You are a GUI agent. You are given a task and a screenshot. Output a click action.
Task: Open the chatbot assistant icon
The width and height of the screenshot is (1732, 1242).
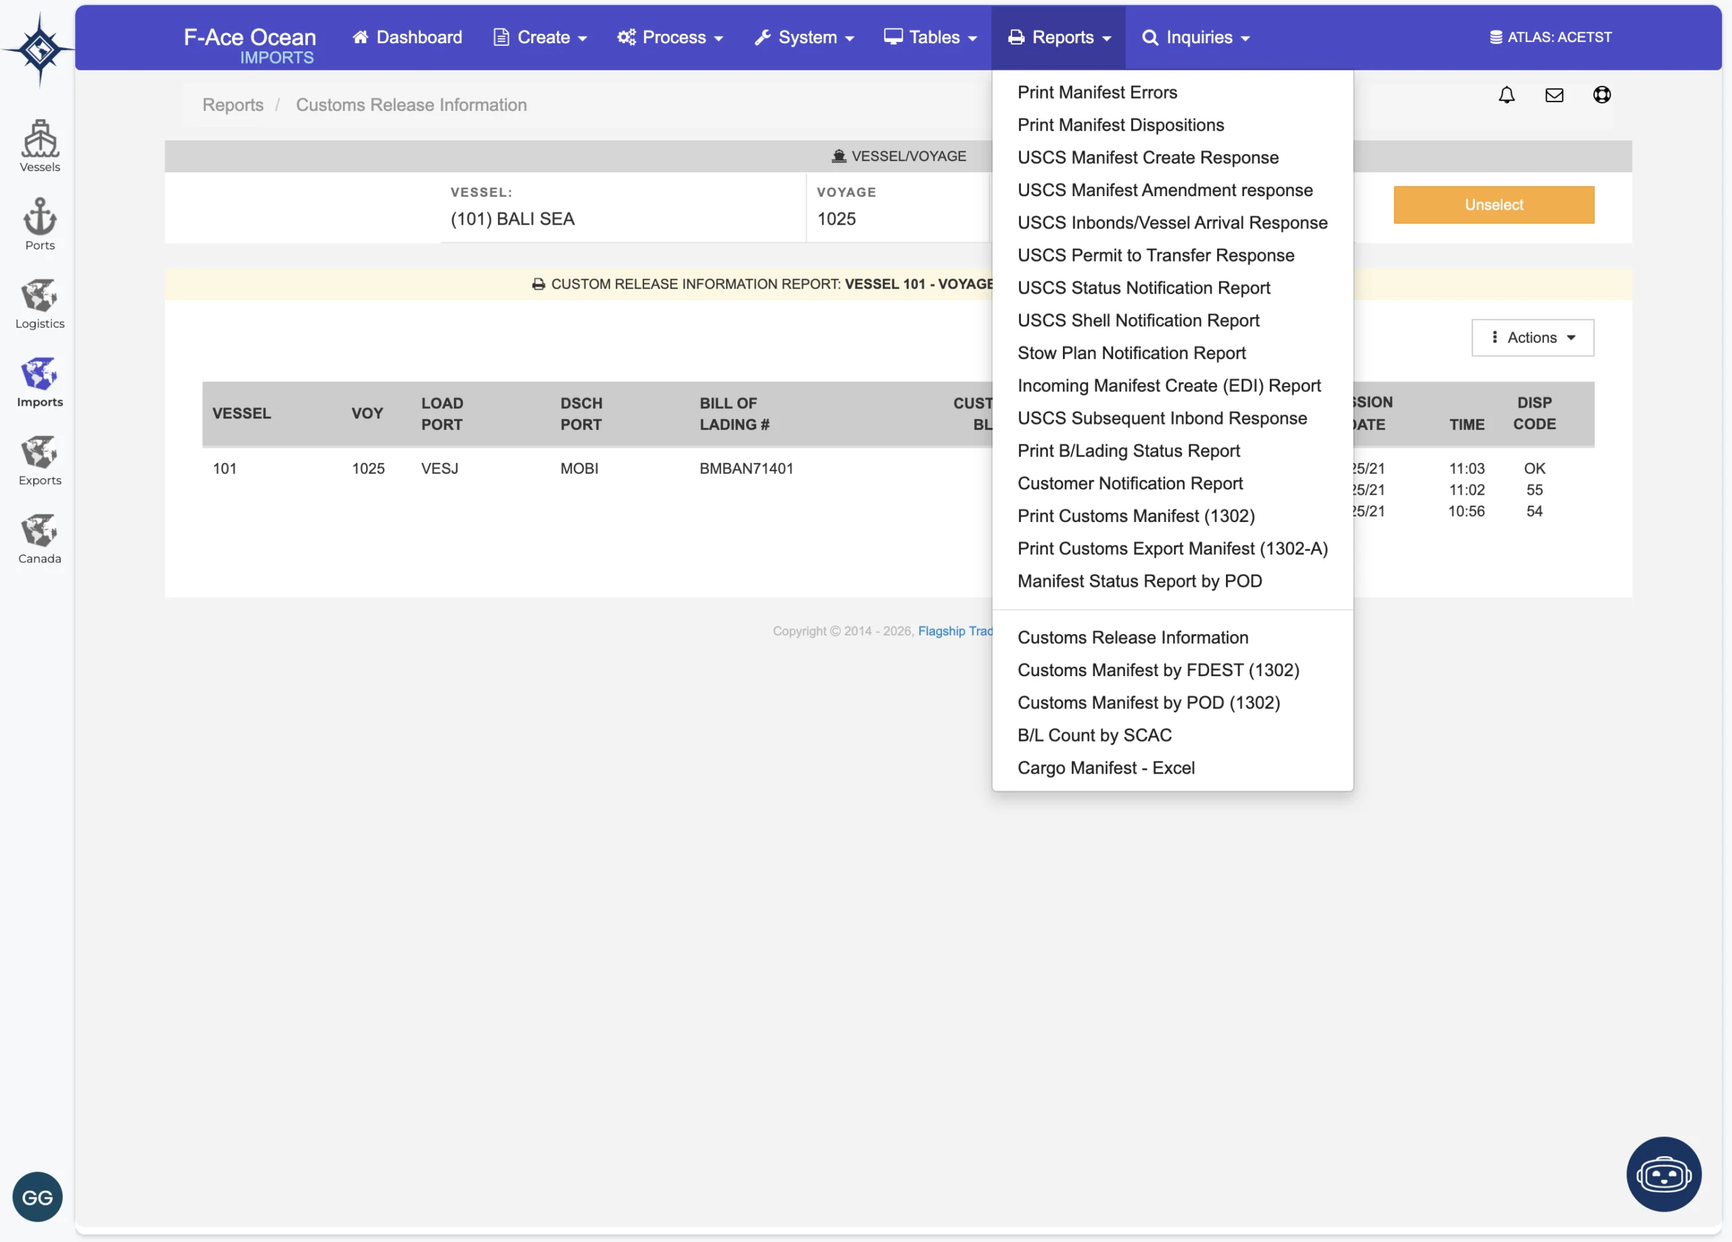click(1663, 1173)
